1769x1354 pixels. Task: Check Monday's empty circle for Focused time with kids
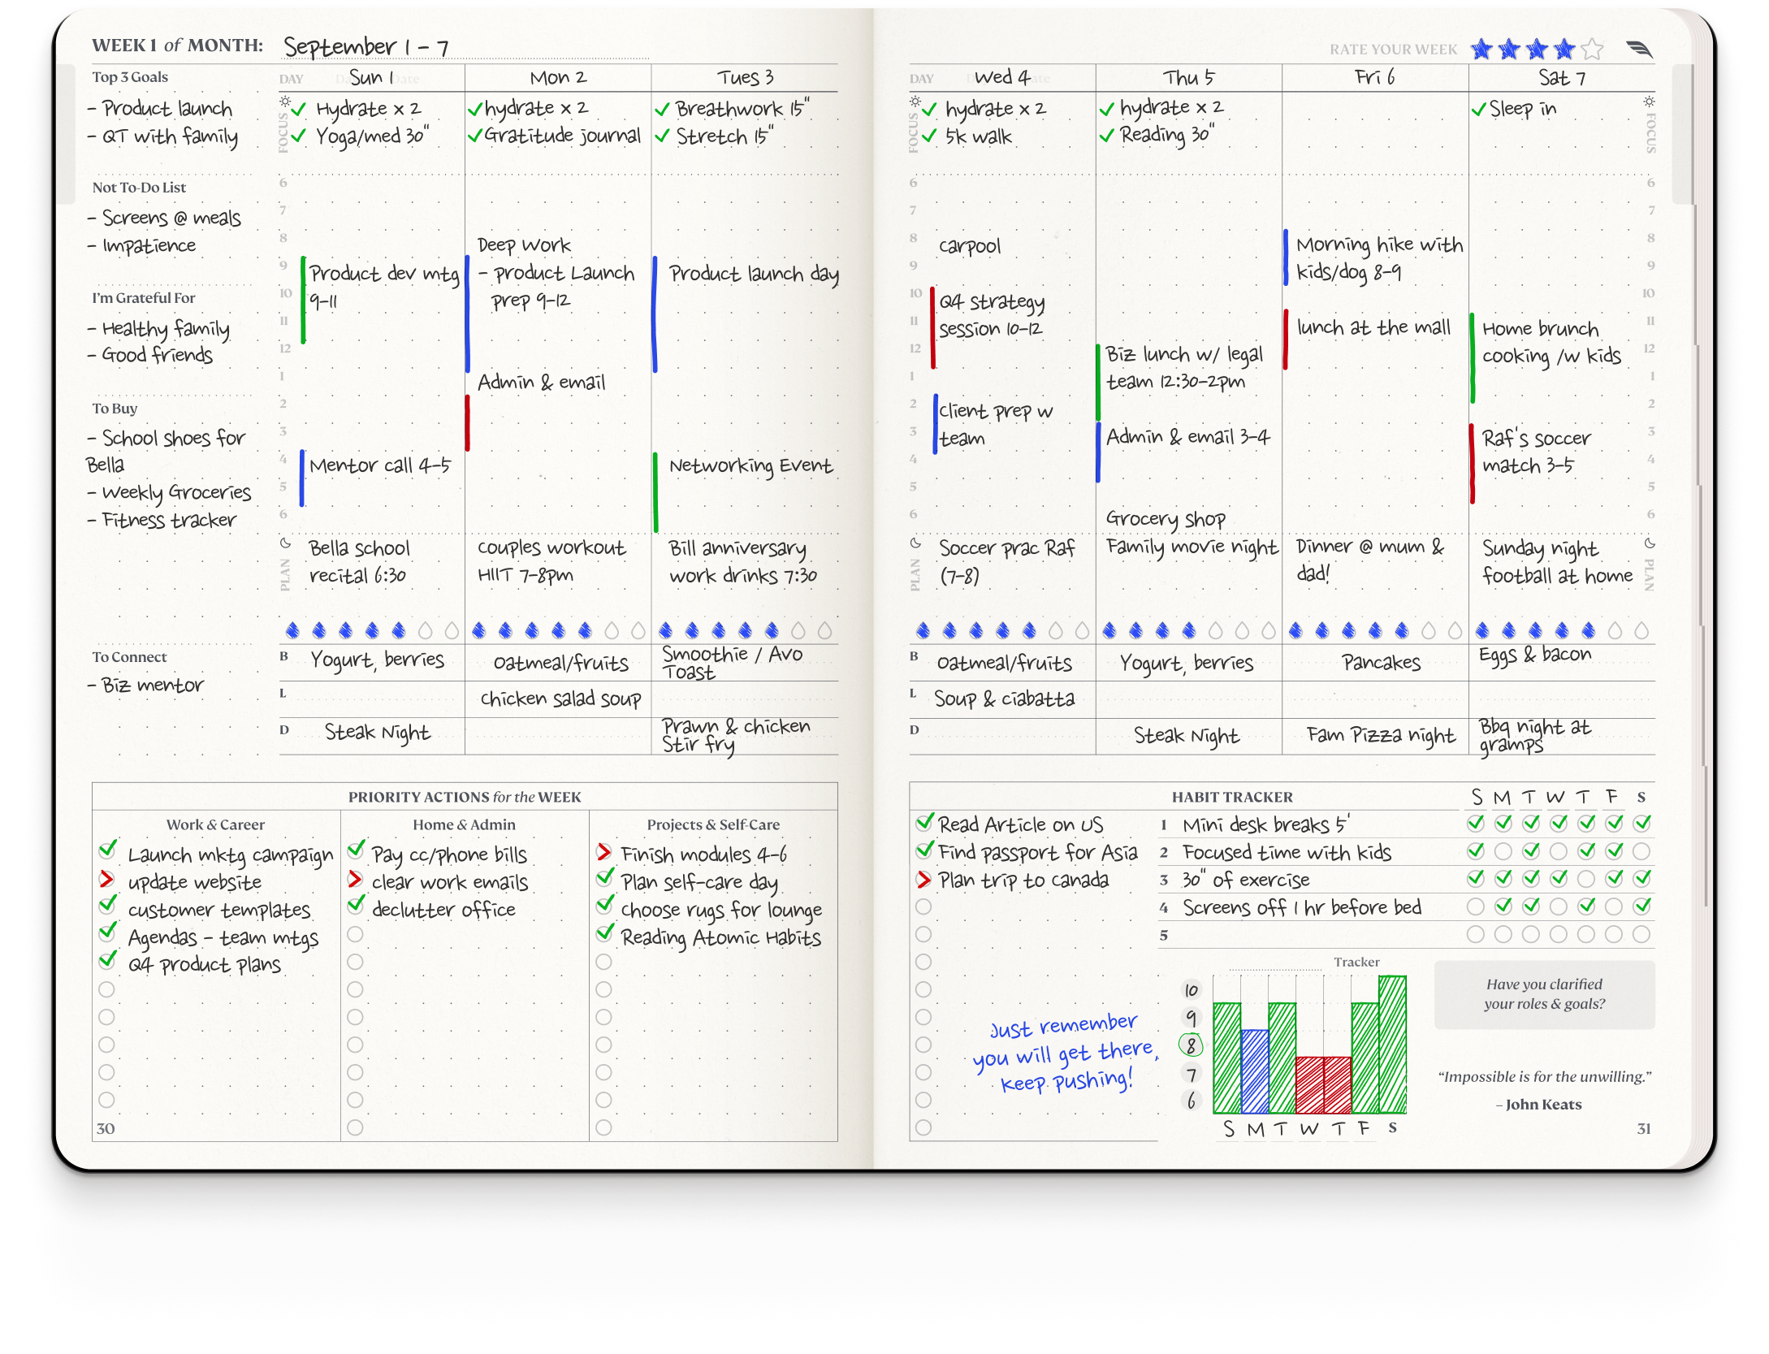pos(1503,851)
